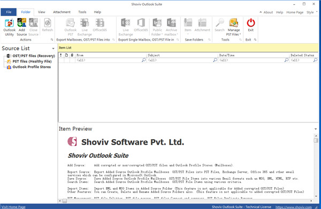Open the Source List panel dropdown arrow
The height and width of the screenshot is (209, 321).
(x=53, y=49)
